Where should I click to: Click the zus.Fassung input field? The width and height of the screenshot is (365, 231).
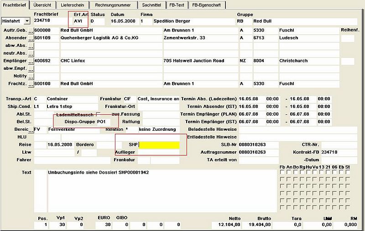click(x=161, y=114)
